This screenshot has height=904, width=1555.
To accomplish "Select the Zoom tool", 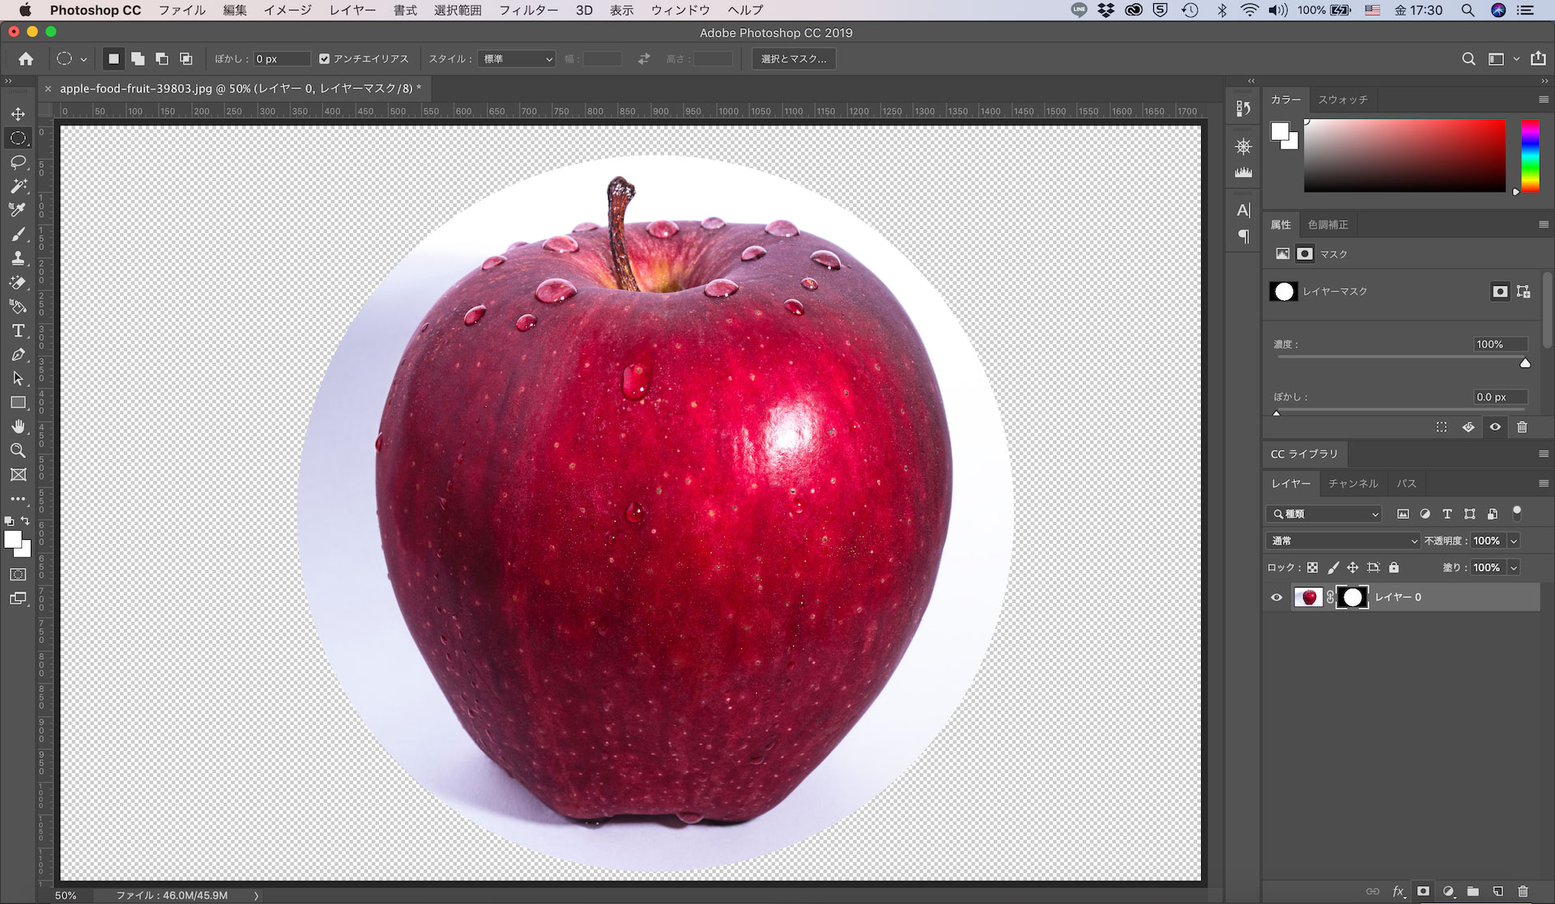I will [x=18, y=451].
